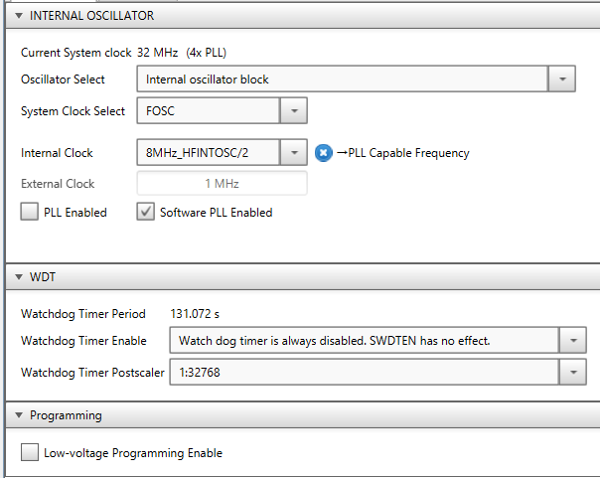Click the Programming section header title
600x478 pixels.
click(x=66, y=415)
